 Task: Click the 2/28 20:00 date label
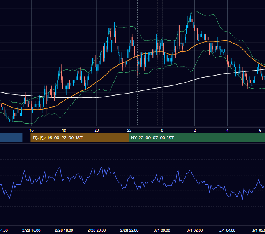tap(97, 230)
